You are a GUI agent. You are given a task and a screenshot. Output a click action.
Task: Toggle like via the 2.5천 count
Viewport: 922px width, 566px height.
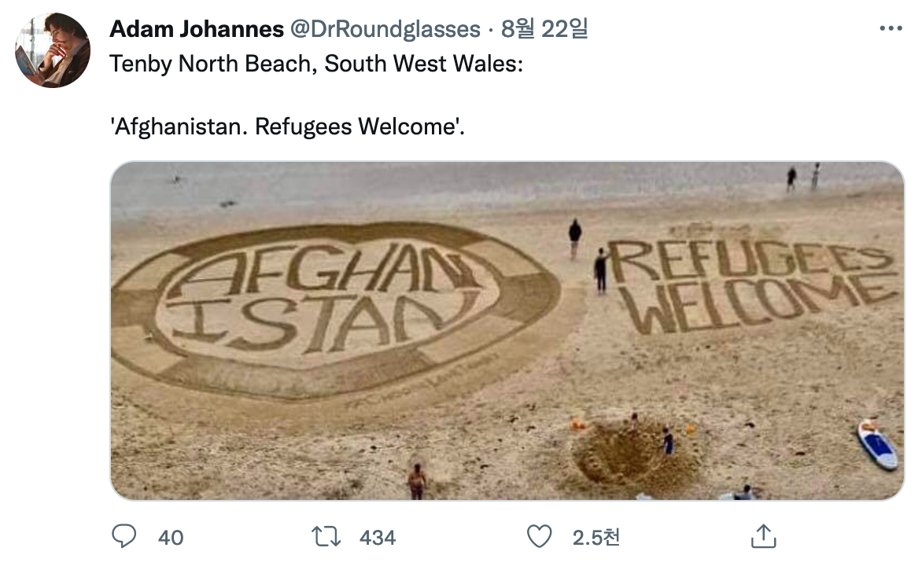pyautogui.click(x=596, y=538)
